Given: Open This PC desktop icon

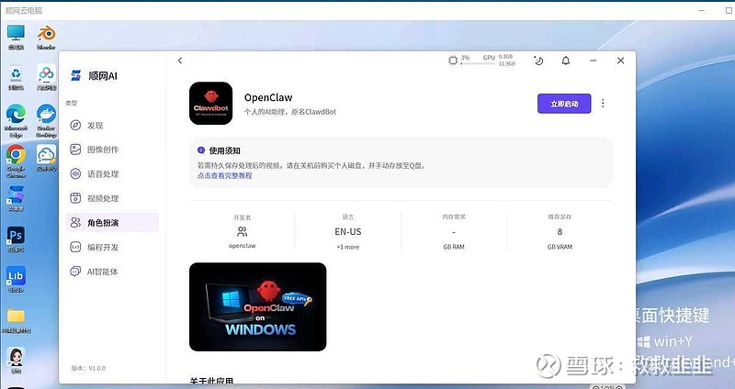Looking at the screenshot, I should pos(16,38).
